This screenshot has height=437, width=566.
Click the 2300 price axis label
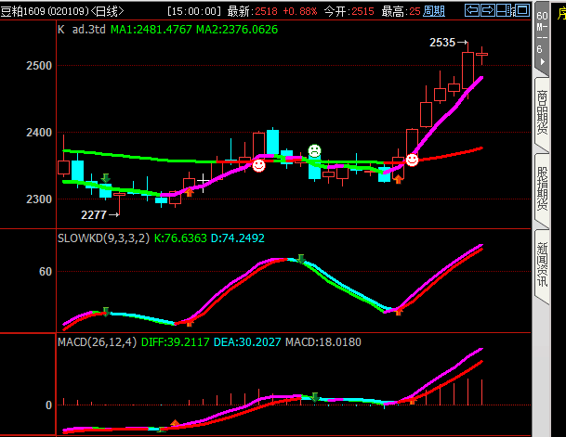[x=39, y=199]
